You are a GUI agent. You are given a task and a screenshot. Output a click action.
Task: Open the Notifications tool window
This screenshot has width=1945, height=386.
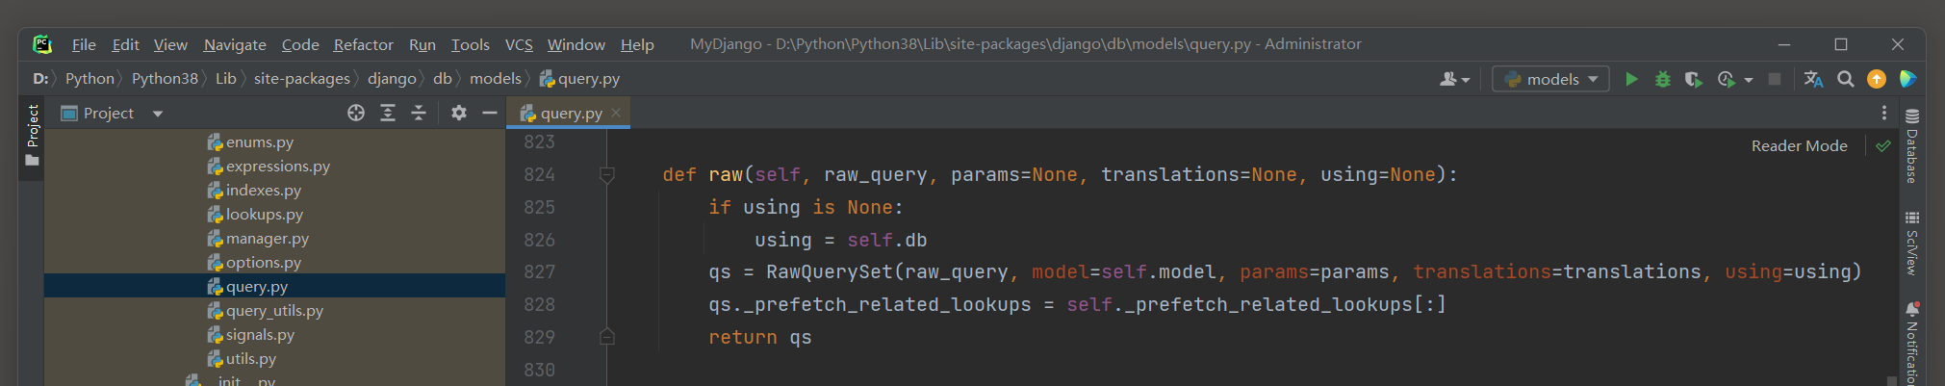(x=1912, y=342)
